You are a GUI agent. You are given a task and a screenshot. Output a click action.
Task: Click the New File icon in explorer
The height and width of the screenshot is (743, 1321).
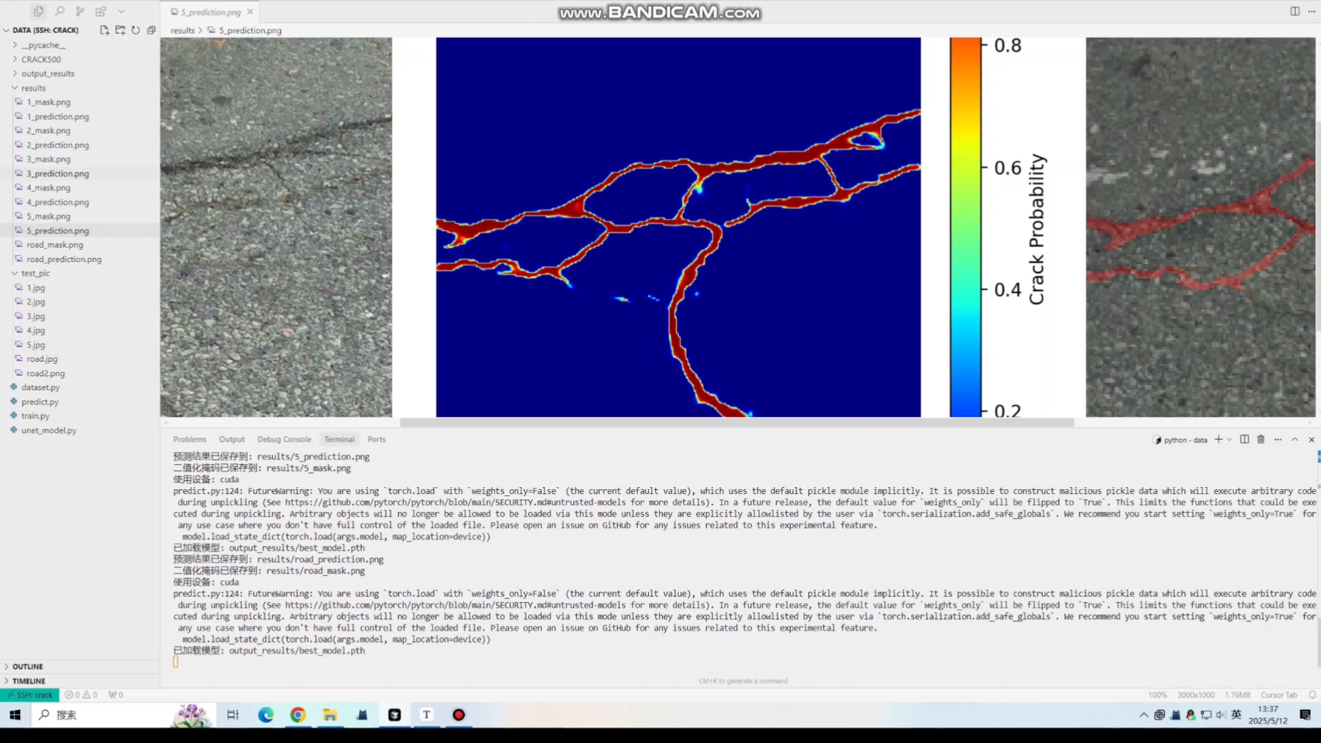click(x=105, y=30)
